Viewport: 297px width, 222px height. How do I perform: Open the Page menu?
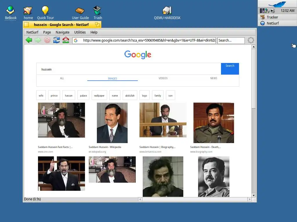(47, 32)
